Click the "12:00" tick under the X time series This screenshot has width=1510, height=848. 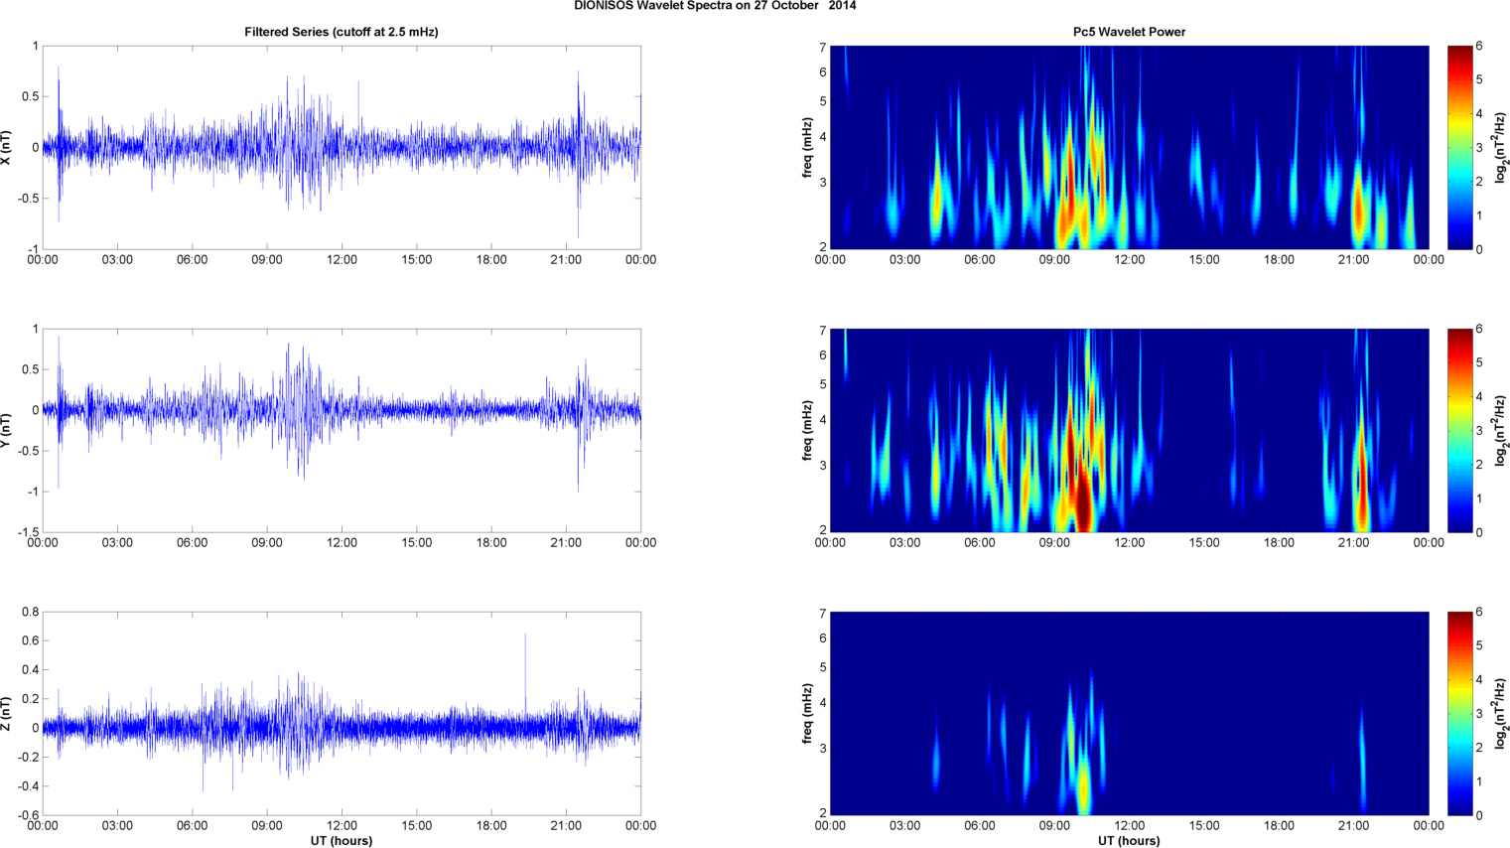point(342,260)
